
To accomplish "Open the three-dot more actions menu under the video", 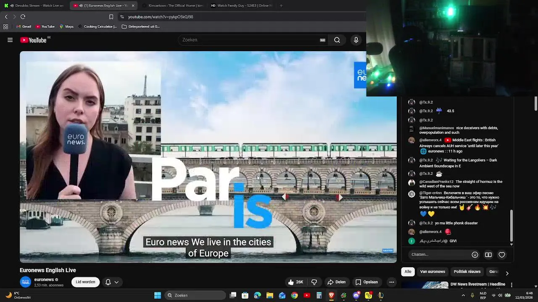I will pos(392,282).
